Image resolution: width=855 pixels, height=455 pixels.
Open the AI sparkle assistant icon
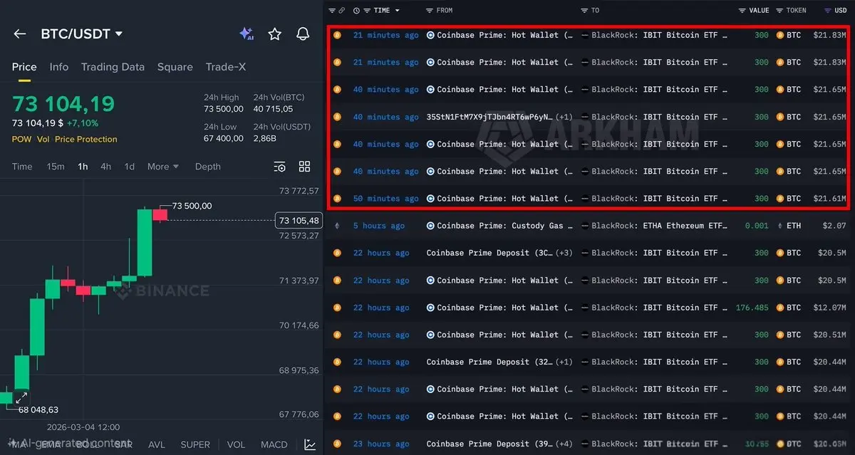click(x=247, y=34)
